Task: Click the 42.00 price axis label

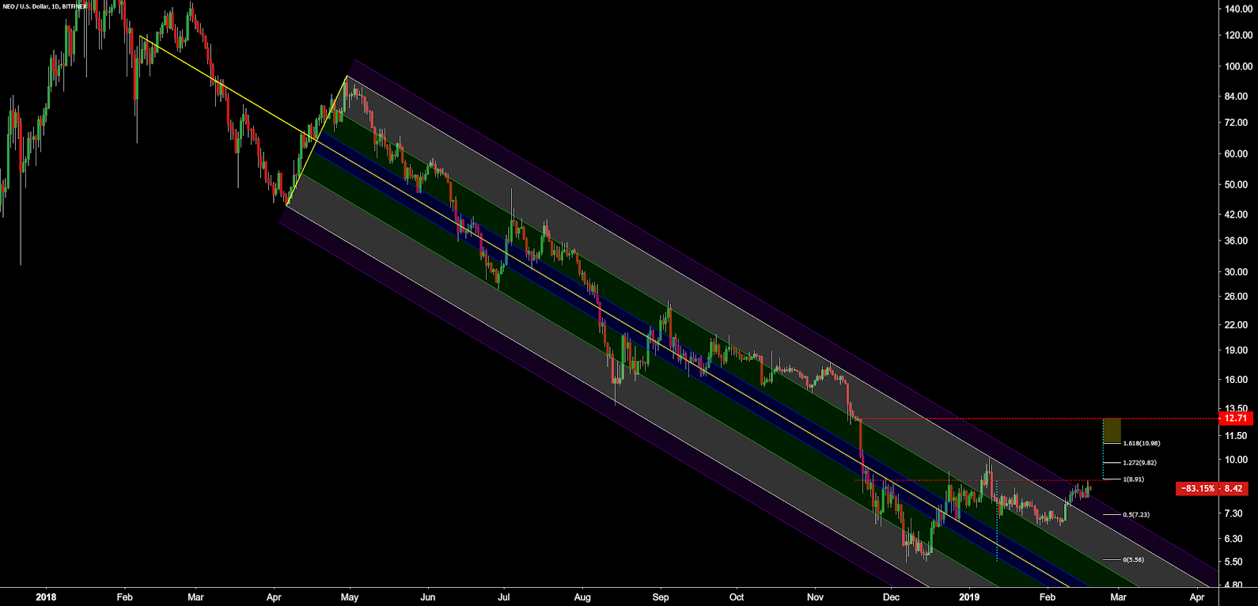Action: (1237, 214)
